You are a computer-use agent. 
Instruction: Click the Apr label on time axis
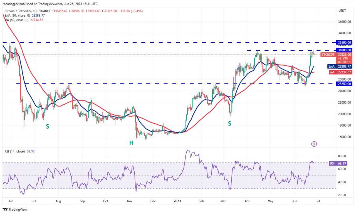pyautogui.click(x=248, y=200)
